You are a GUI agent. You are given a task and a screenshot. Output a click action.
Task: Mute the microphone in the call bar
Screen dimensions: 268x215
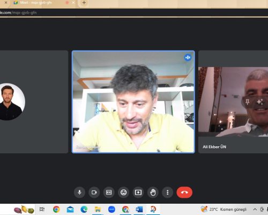(79, 192)
